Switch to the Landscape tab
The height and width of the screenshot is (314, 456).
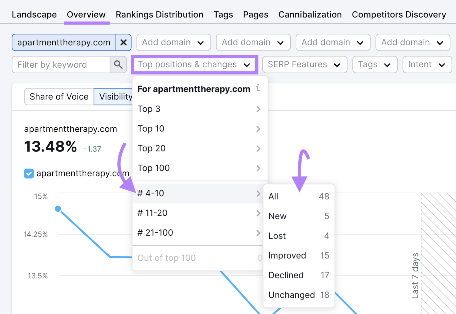click(34, 15)
